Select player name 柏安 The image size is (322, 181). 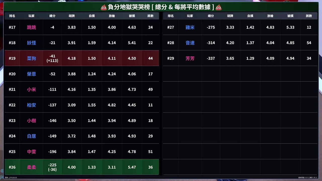pyautogui.click(x=31, y=105)
